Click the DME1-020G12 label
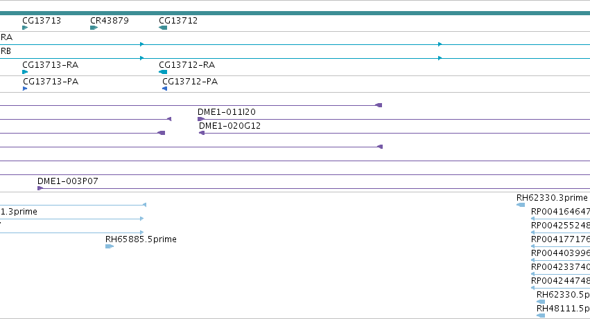This screenshot has height=319, width=590. 230,126
